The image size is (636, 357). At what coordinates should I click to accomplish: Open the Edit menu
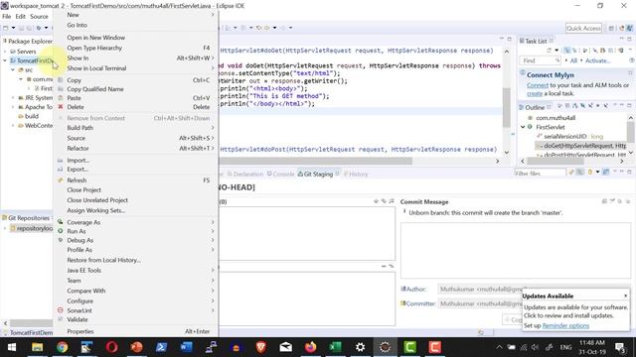pos(20,17)
